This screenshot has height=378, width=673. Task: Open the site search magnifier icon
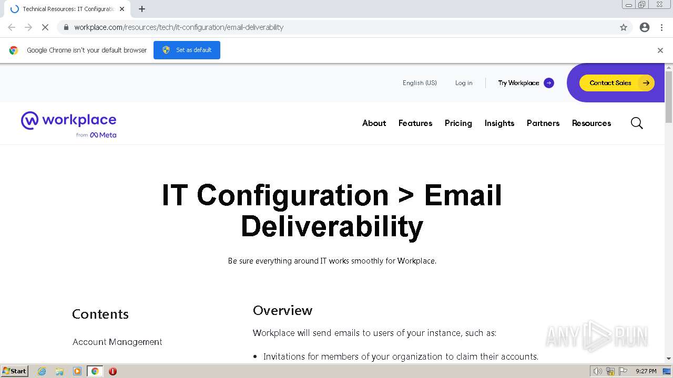click(x=637, y=123)
